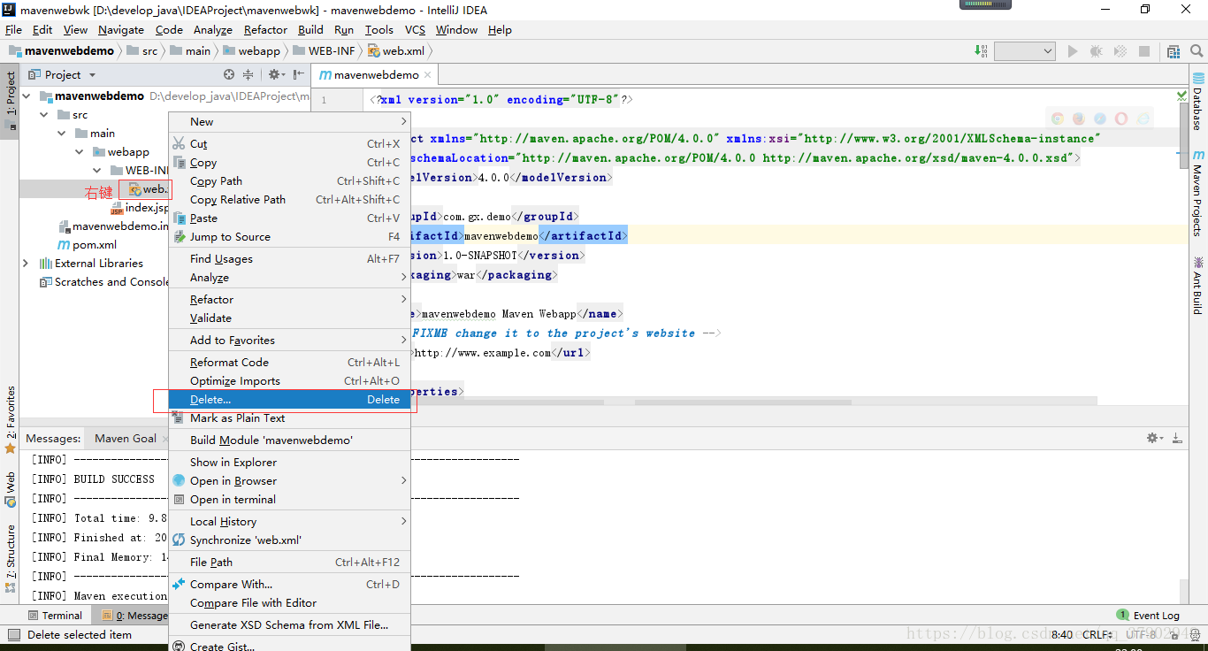Click the Hide Project panel icon
This screenshot has width=1208, height=651.
coord(299,75)
